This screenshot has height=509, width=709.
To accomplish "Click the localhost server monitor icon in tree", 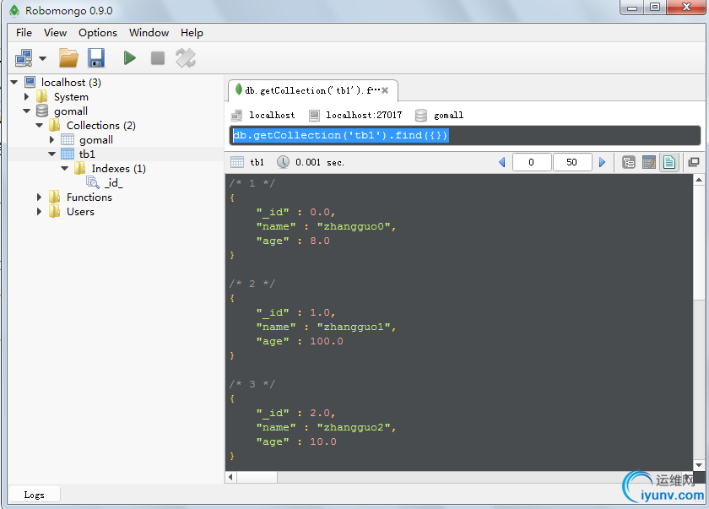I will [30, 82].
